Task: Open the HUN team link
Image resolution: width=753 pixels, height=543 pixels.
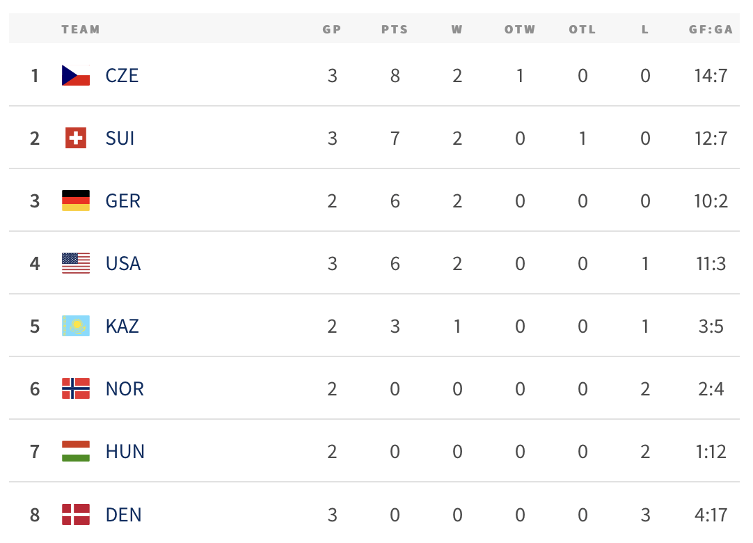Action: pos(125,452)
